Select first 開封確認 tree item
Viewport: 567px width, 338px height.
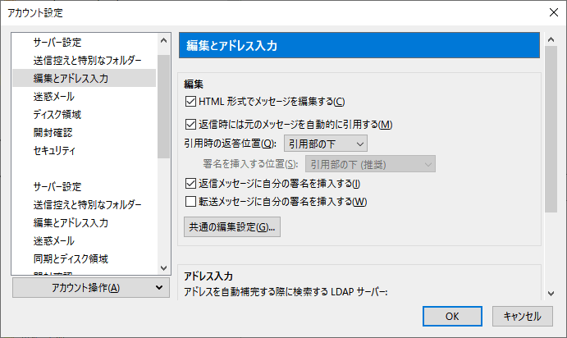click(x=53, y=133)
